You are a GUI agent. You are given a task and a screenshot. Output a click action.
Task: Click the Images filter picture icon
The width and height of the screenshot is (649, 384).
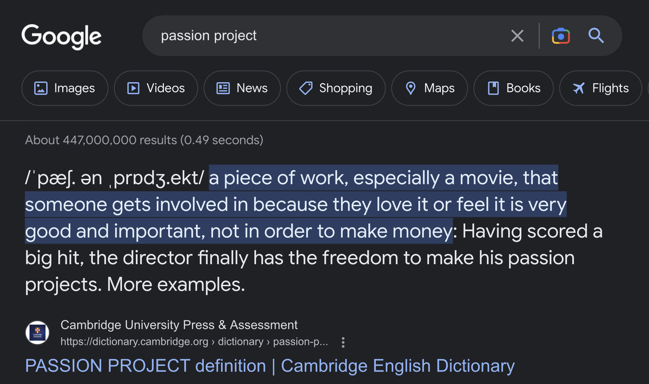(41, 88)
